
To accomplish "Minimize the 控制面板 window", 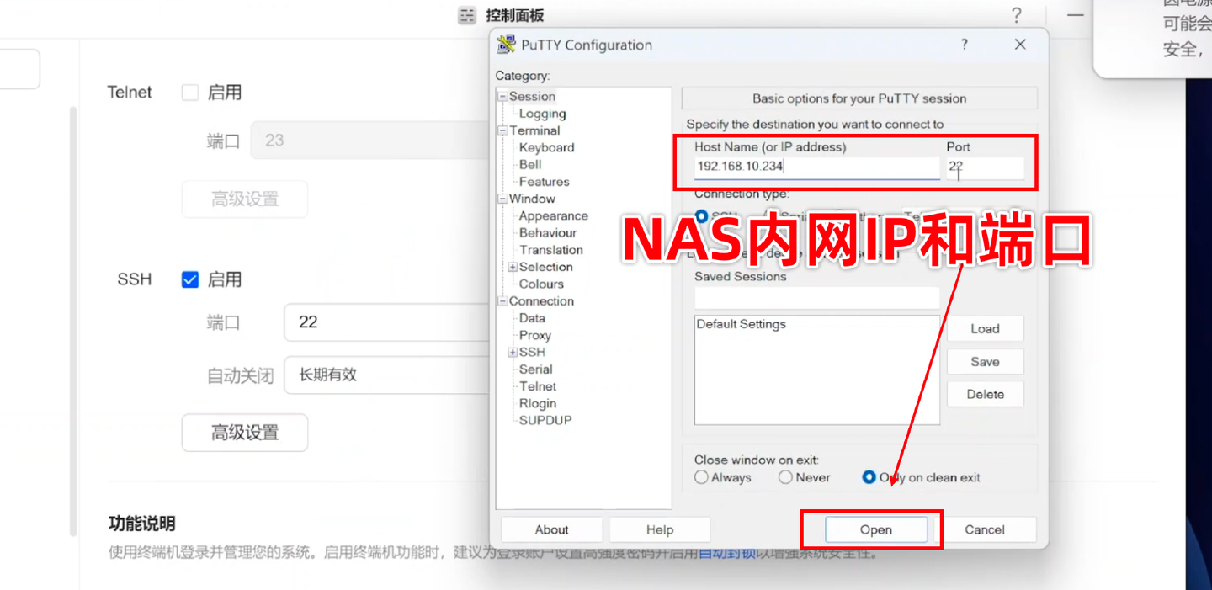I will point(1075,15).
